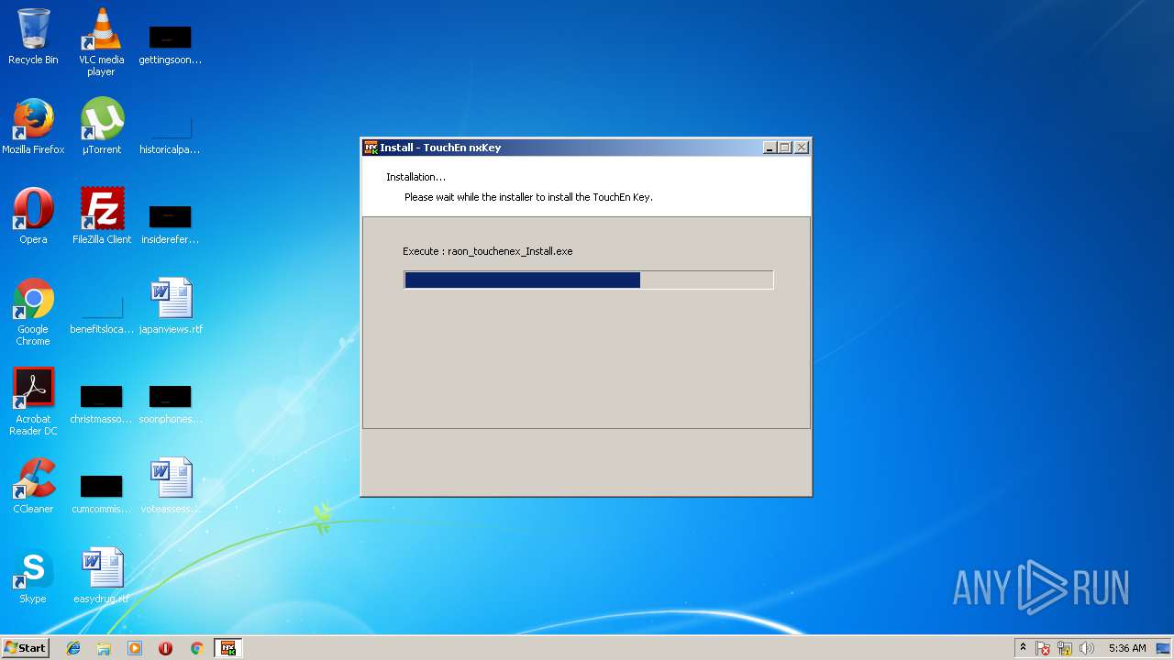This screenshot has height=660, width=1174.
Task: Click the Opera icon in taskbar
Action: point(165,648)
